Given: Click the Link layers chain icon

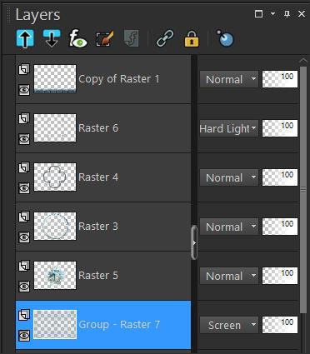Looking at the screenshot, I should (x=165, y=38).
